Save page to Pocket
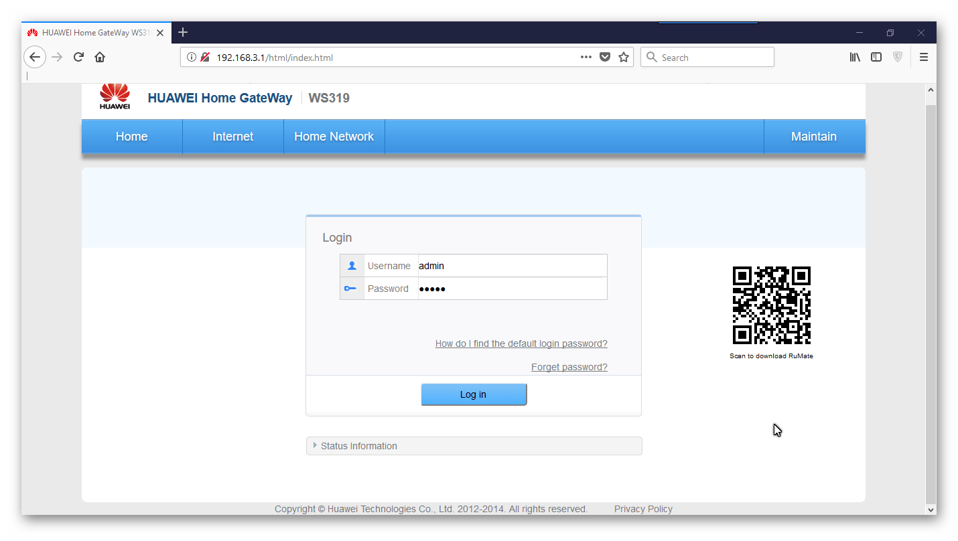The height and width of the screenshot is (541, 958). click(x=605, y=57)
